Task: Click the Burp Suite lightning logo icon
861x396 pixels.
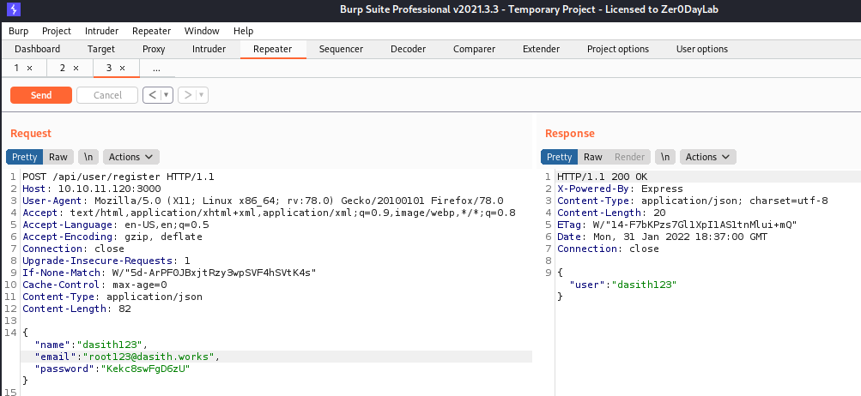Action: 12,10
